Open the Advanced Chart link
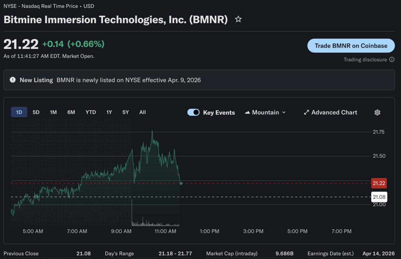 [334, 112]
